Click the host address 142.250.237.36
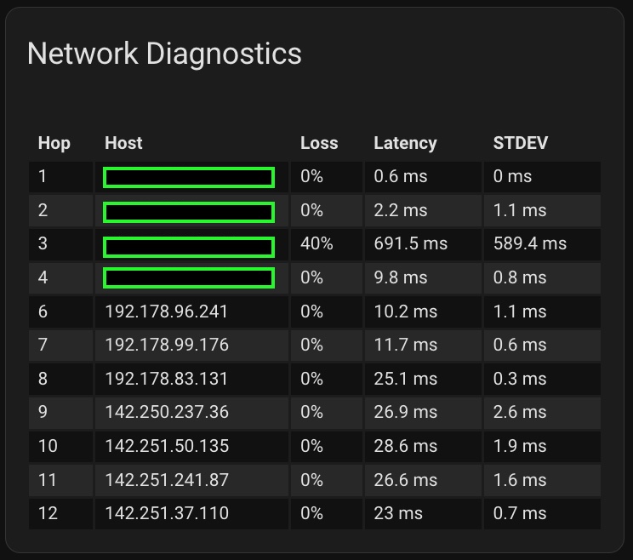Viewport: 633px width, 560px height. click(167, 412)
